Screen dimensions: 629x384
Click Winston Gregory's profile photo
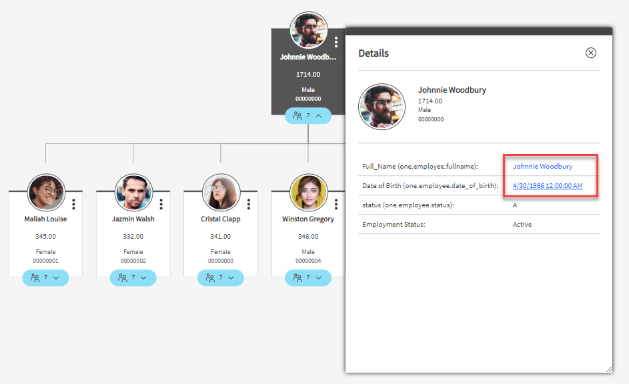click(x=308, y=193)
